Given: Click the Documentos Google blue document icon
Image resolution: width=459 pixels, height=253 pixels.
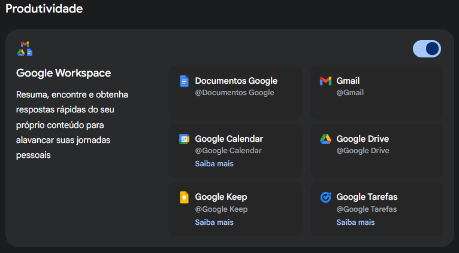Looking at the screenshot, I should click(x=184, y=81).
